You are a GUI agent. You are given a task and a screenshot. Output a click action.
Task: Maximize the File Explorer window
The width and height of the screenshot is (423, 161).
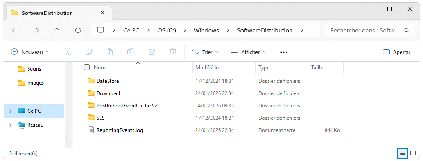(389, 9)
